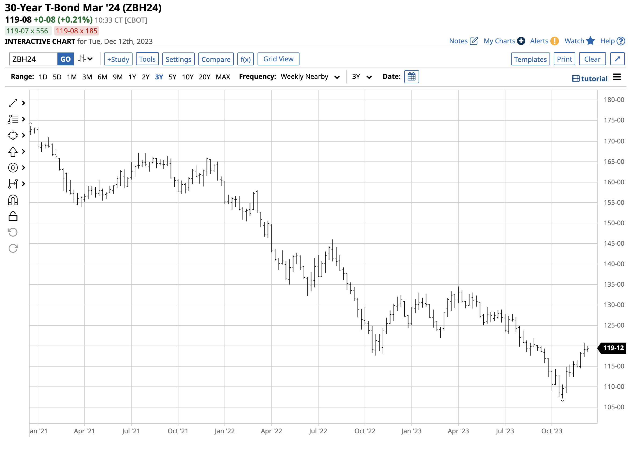Toggle the padlock to lock drawings
The image size is (635, 450).
(12, 216)
